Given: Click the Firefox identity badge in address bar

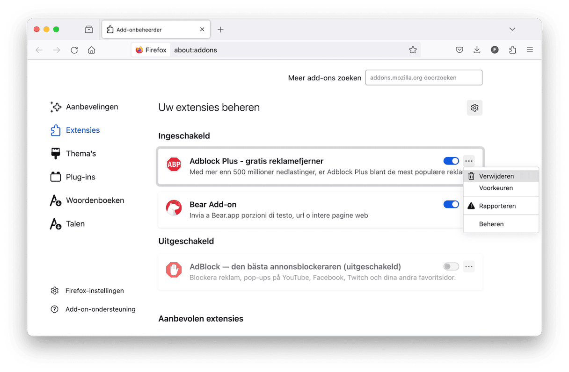Looking at the screenshot, I should (x=151, y=50).
